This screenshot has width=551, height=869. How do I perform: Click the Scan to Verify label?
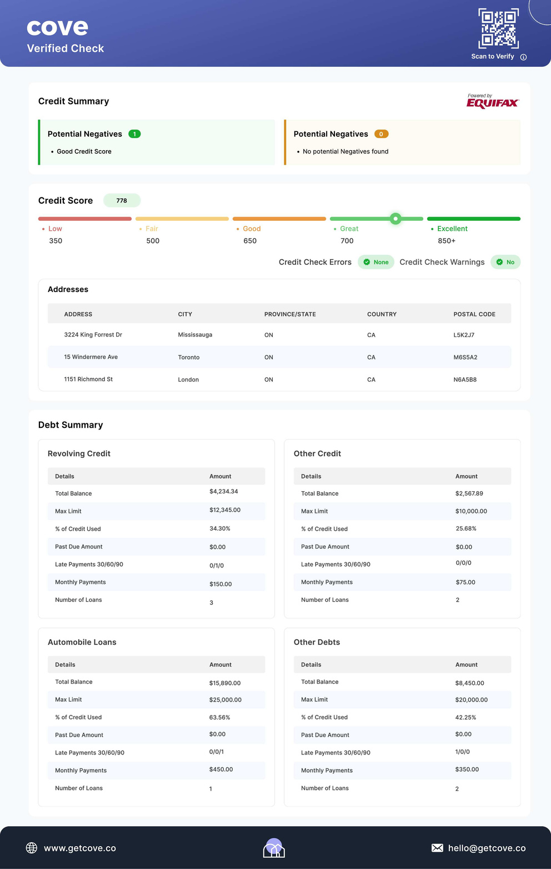492,57
